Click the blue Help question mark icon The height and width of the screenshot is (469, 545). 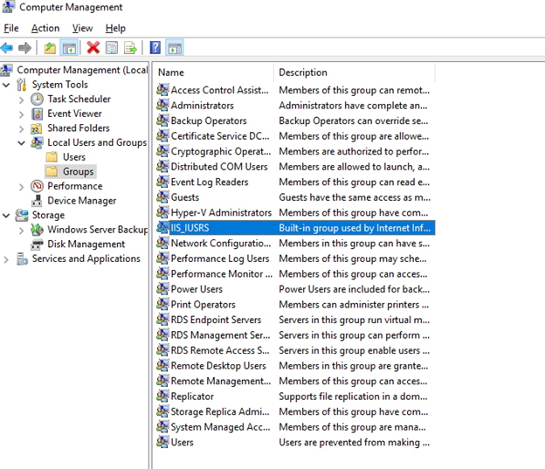pyautogui.click(x=155, y=48)
